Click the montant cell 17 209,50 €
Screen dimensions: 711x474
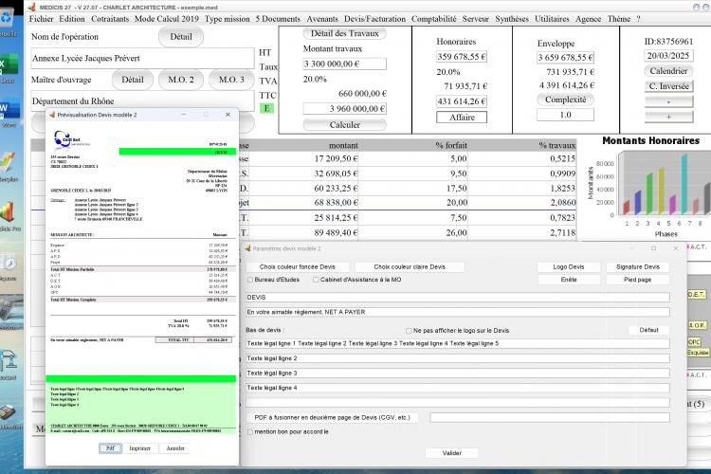point(336,158)
